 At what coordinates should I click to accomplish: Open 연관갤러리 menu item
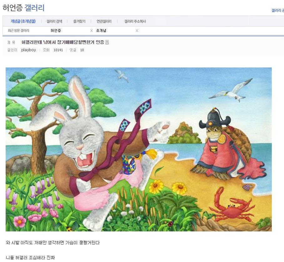coord(104,21)
